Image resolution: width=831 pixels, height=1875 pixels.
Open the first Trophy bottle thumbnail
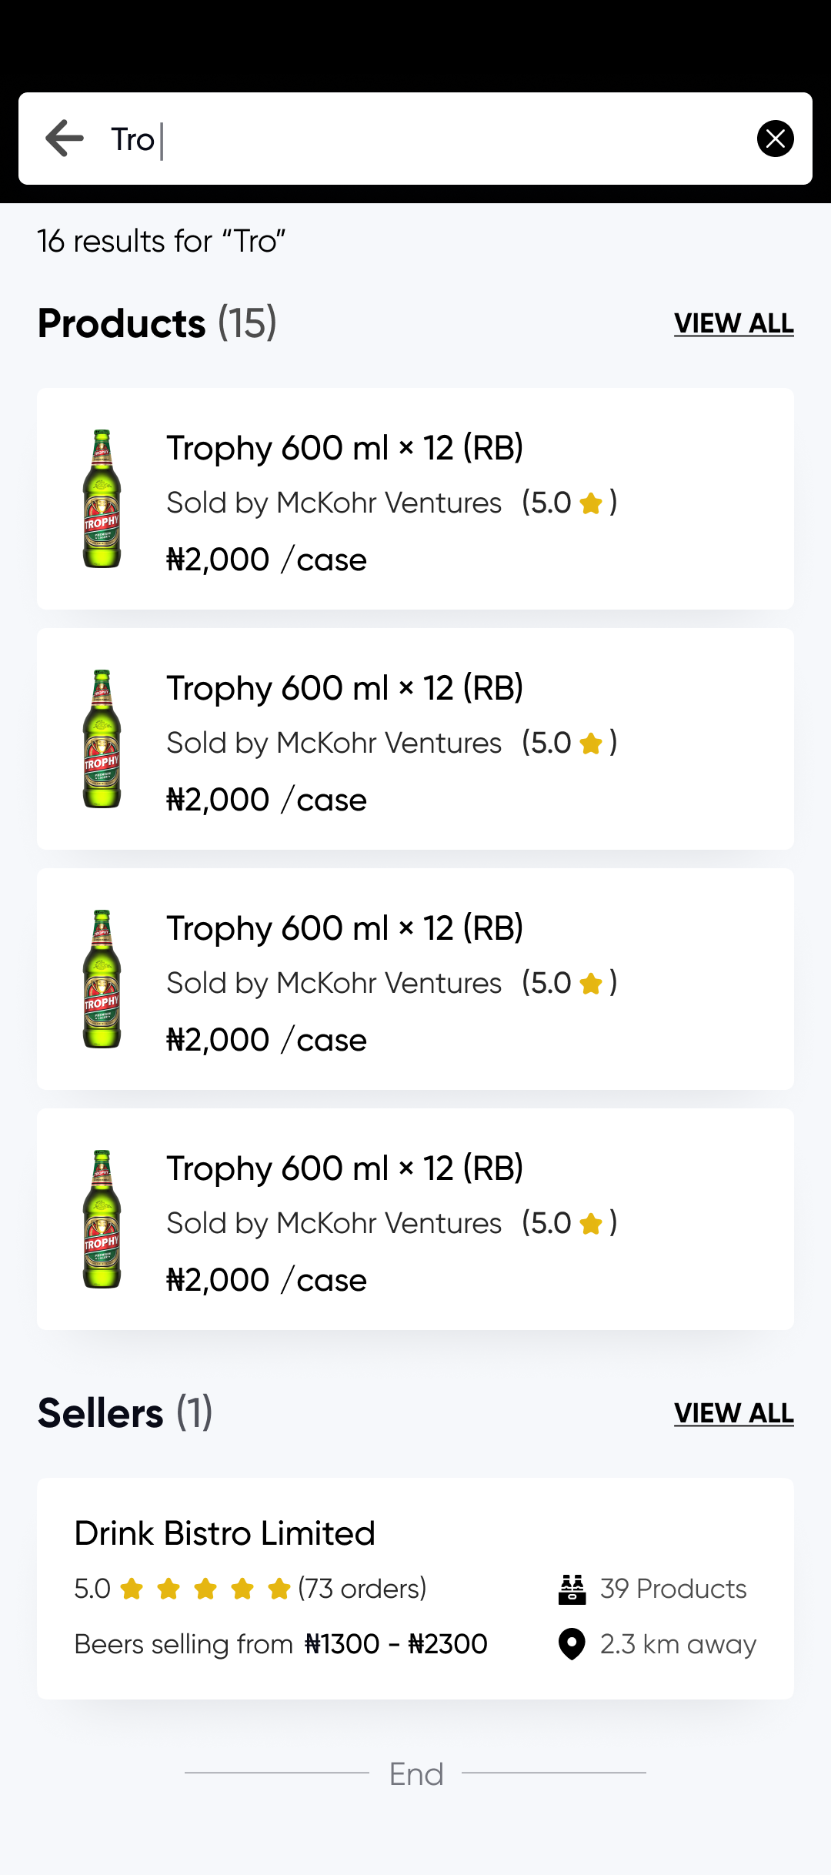102,499
